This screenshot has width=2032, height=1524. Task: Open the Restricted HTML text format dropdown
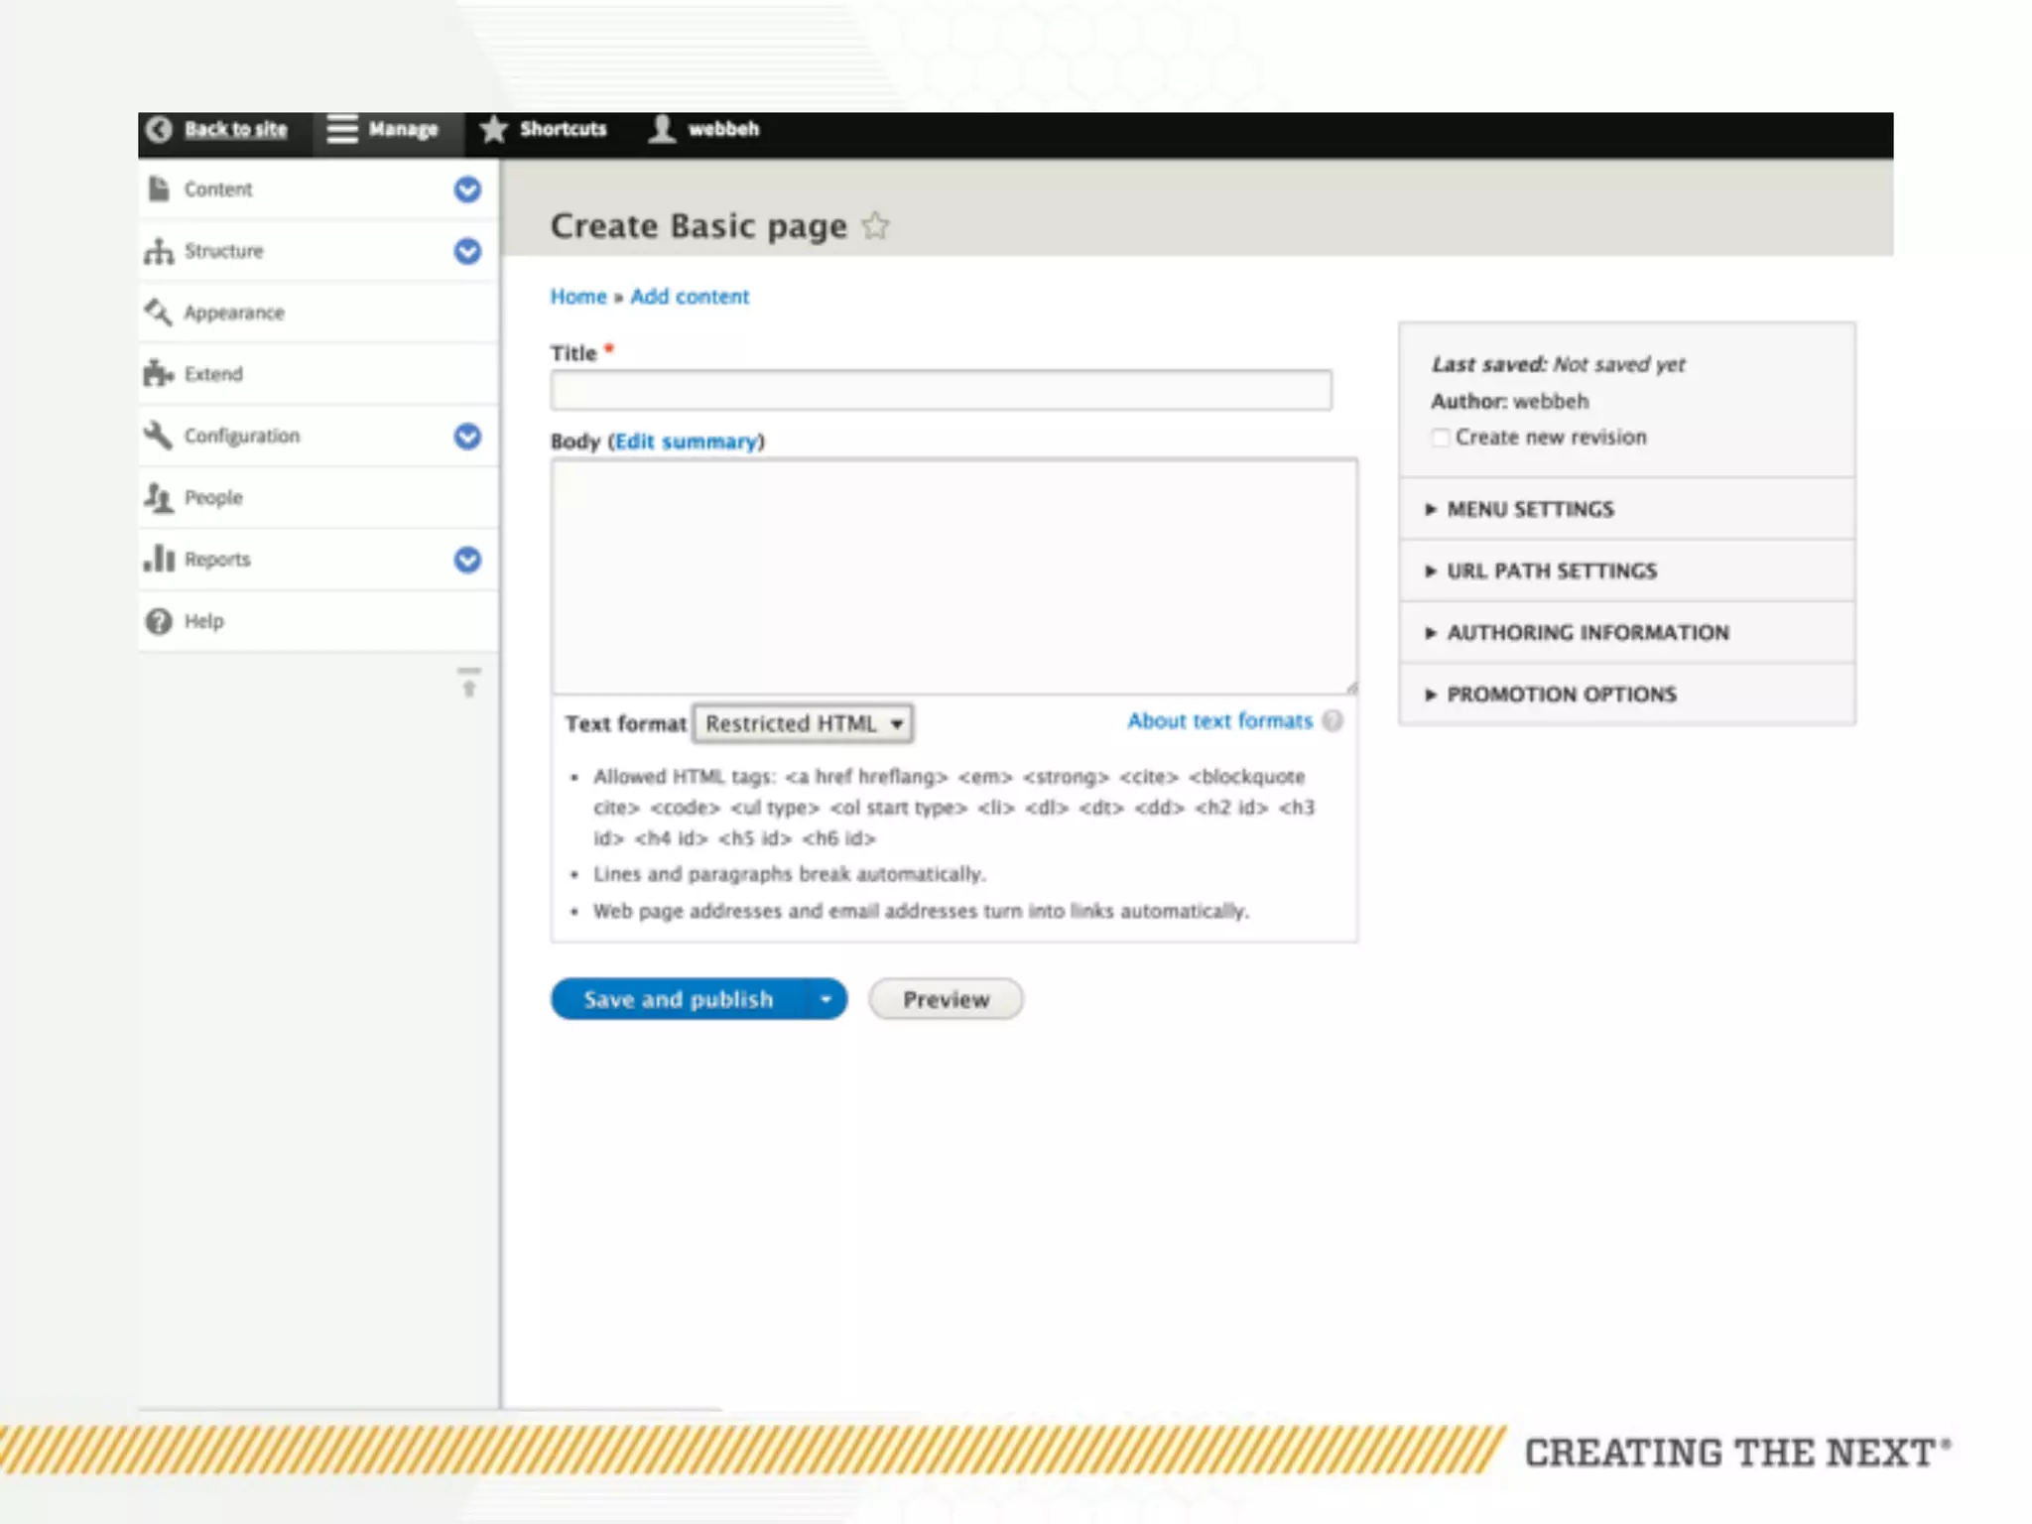click(802, 723)
